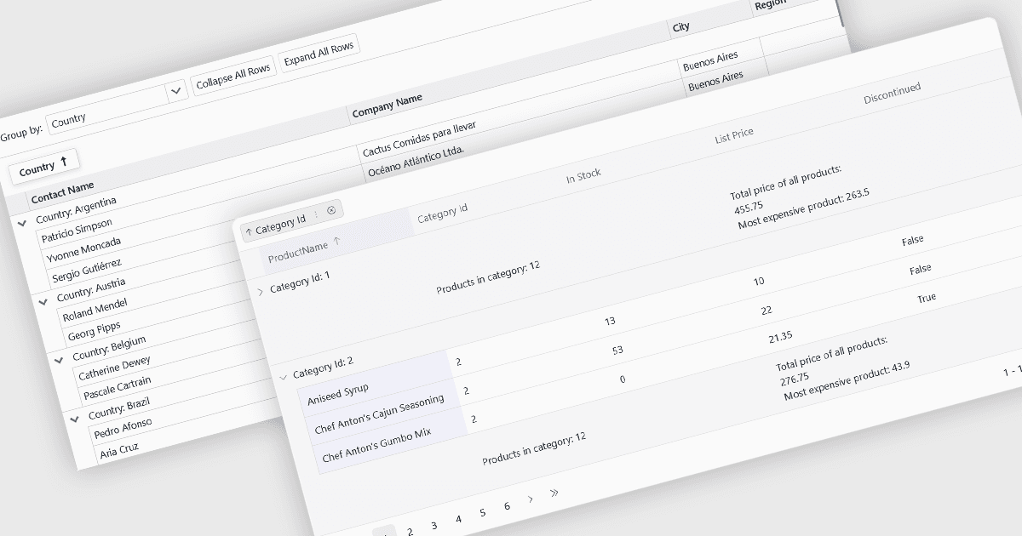Image resolution: width=1022 pixels, height=536 pixels.
Task: Click the Country: Belgium group label
Action: click(109, 348)
